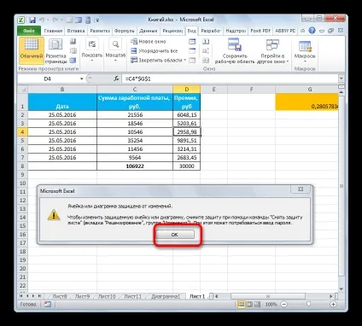Image resolution: width=362 pixels, height=326 pixels.
Task: Open the Name Box dropdown arrow
Action: 82,79
